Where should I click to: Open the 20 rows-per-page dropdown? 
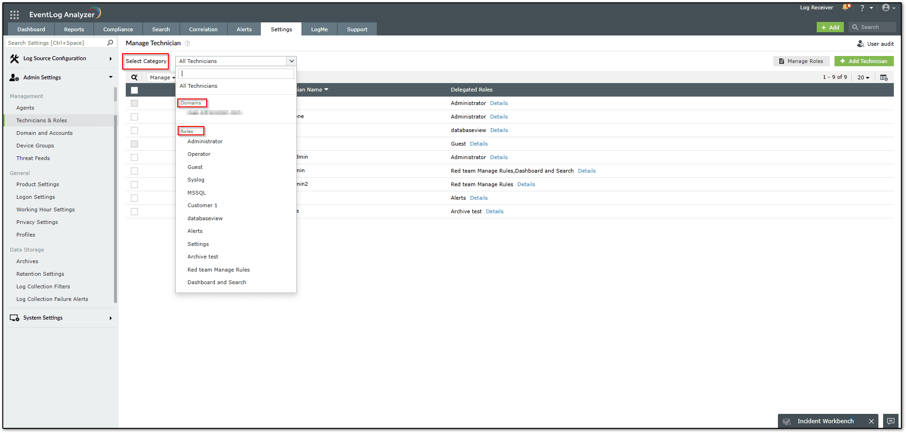coord(863,77)
